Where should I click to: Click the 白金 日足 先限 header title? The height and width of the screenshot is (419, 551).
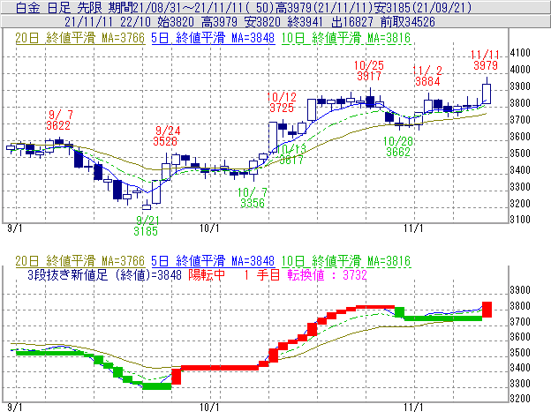coord(58,7)
